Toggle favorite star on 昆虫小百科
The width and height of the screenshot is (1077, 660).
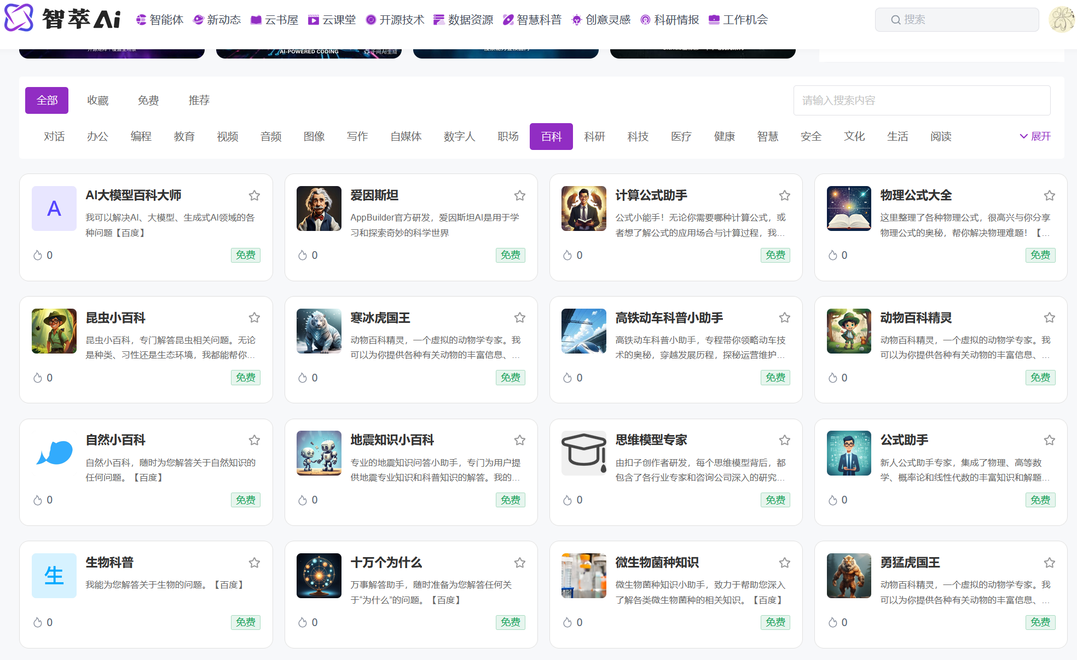pyautogui.click(x=254, y=317)
